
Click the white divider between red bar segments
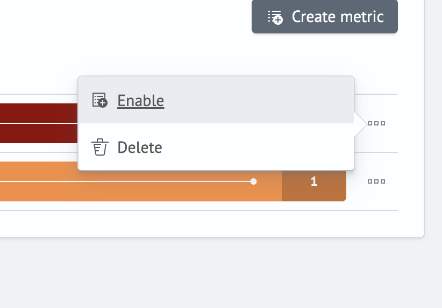[39, 123]
